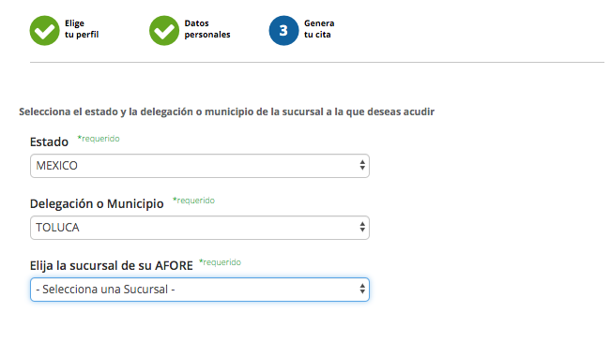Click the Estado field label

[49, 141]
